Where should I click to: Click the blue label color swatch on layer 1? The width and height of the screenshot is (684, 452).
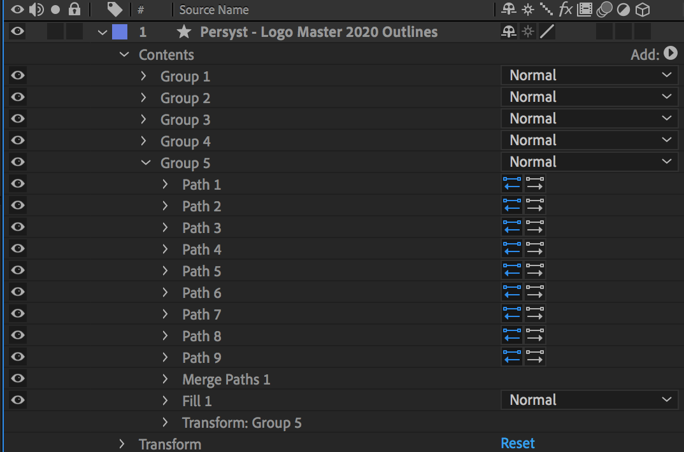pyautogui.click(x=119, y=31)
